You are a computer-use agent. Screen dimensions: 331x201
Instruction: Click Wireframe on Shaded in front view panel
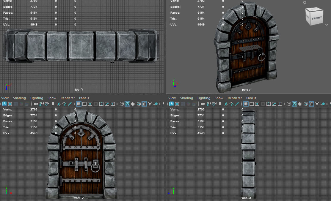pyautogui.click(x=139, y=104)
